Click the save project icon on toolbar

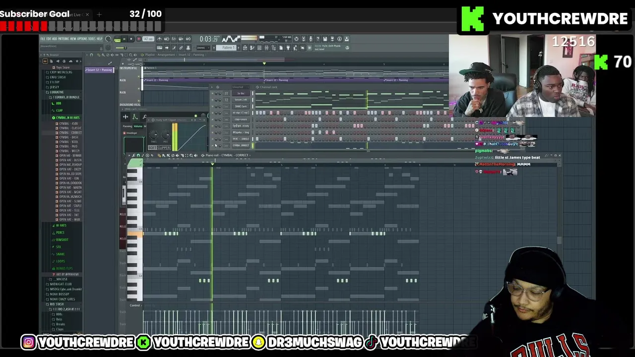[x=325, y=39]
